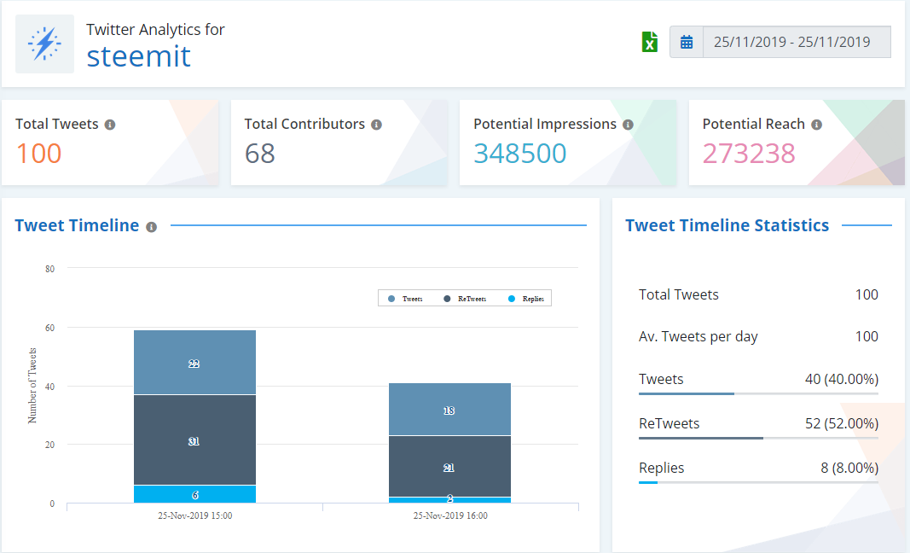Viewport: 910px width, 553px height.
Task: Open the calendar date picker icon
Action: pos(687,42)
